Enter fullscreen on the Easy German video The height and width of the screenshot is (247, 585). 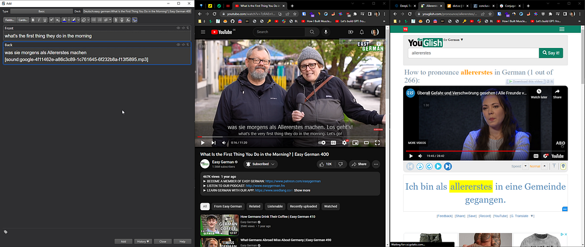(378, 142)
